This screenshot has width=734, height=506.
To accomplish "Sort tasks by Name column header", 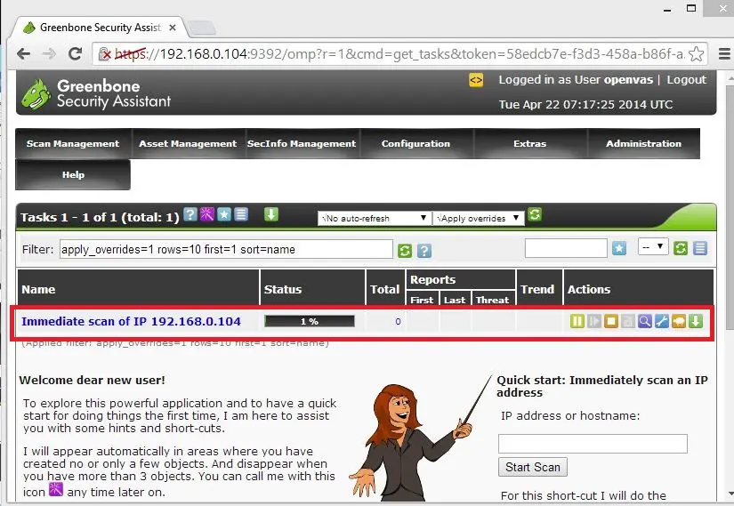I will click(38, 289).
